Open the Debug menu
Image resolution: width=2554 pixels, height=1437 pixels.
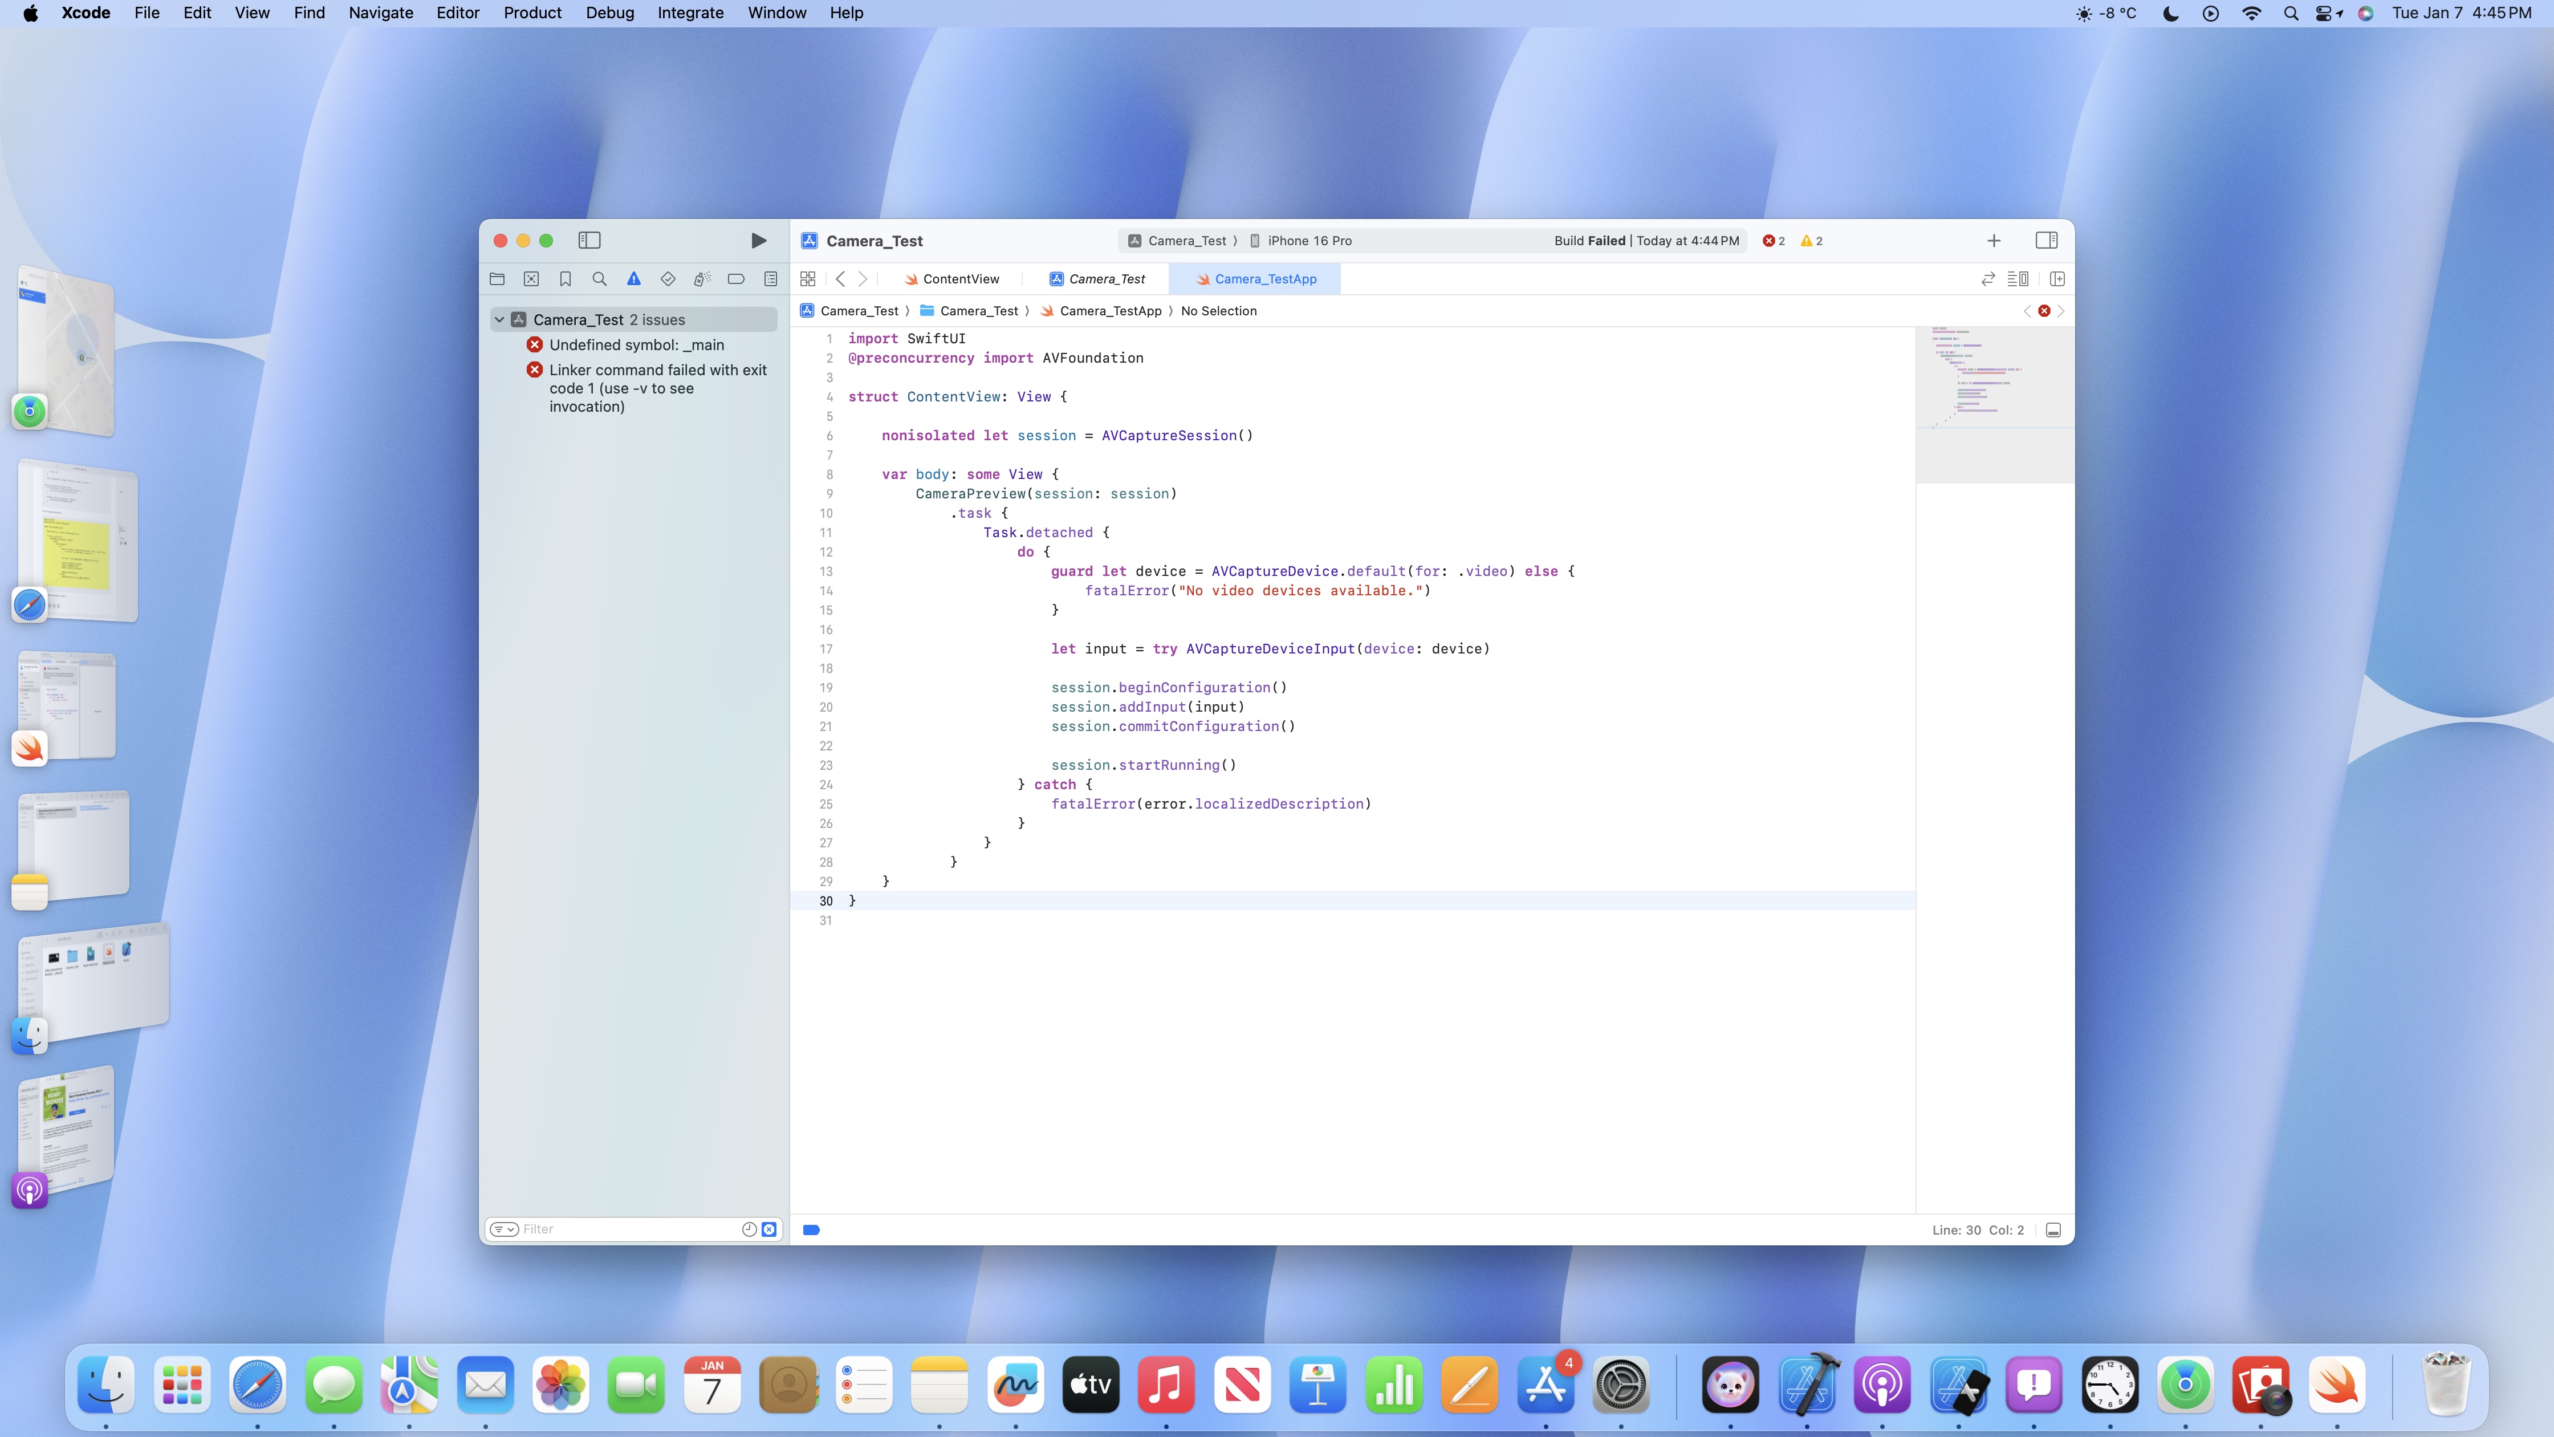(x=610, y=13)
